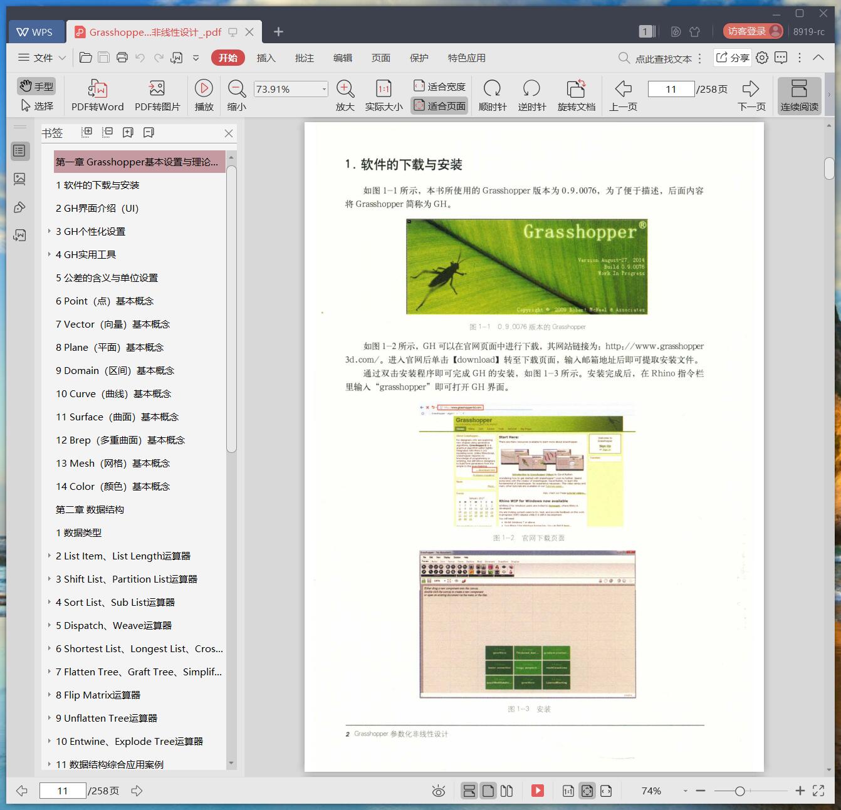The image size is (841, 810).
Task: Click the find text search box (点此查找文本)
Action: [x=656, y=58]
